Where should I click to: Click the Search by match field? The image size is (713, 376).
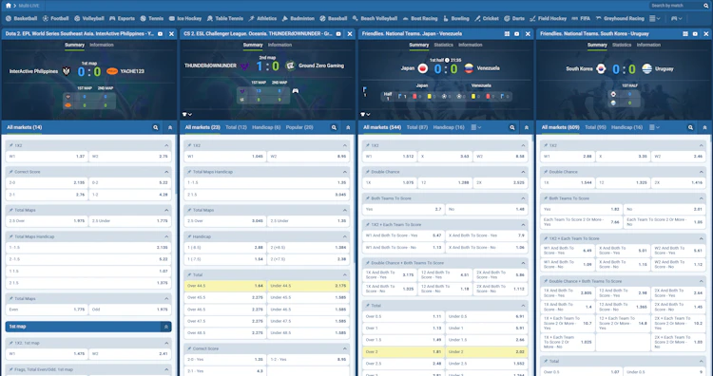676,6
